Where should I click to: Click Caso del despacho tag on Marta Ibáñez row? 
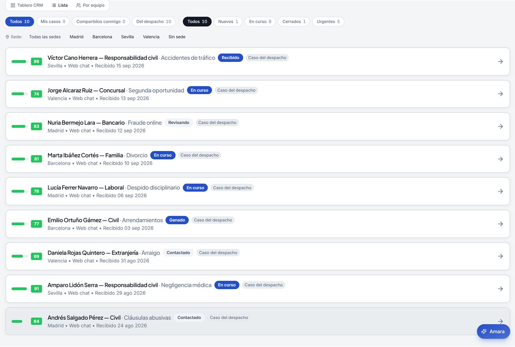coord(200,155)
